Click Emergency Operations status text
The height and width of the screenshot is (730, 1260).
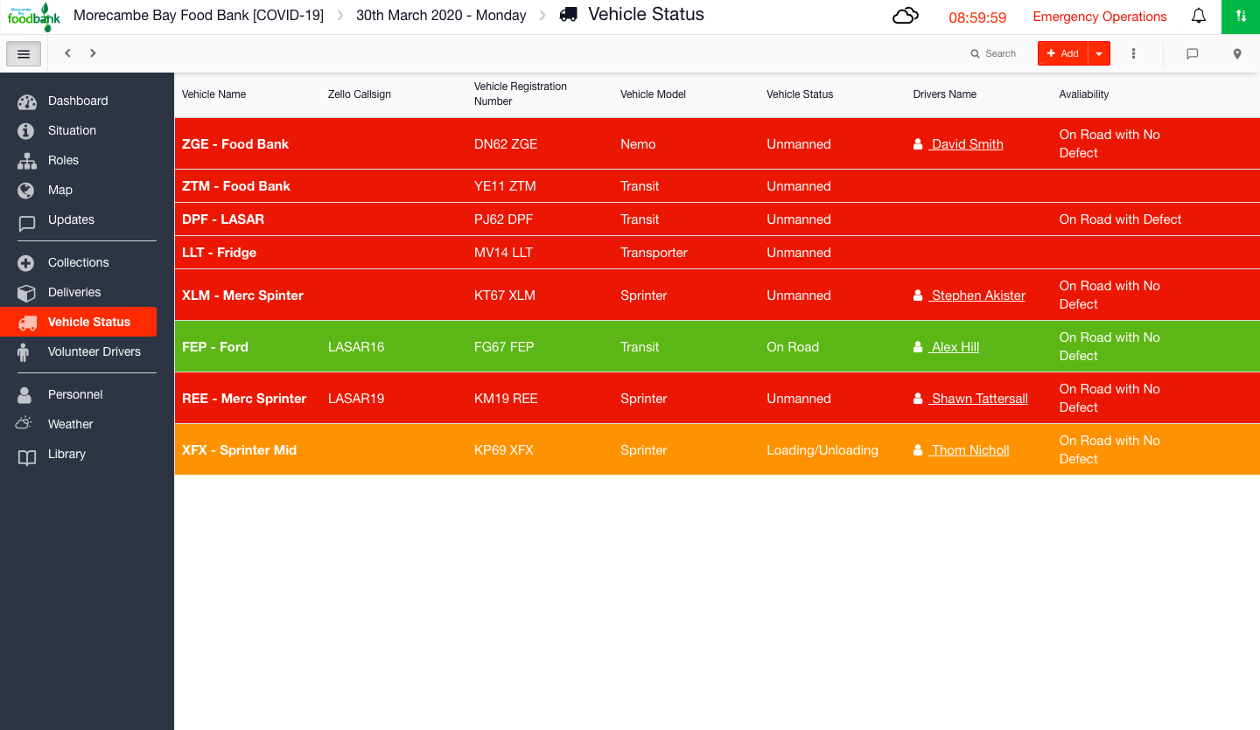point(1100,17)
